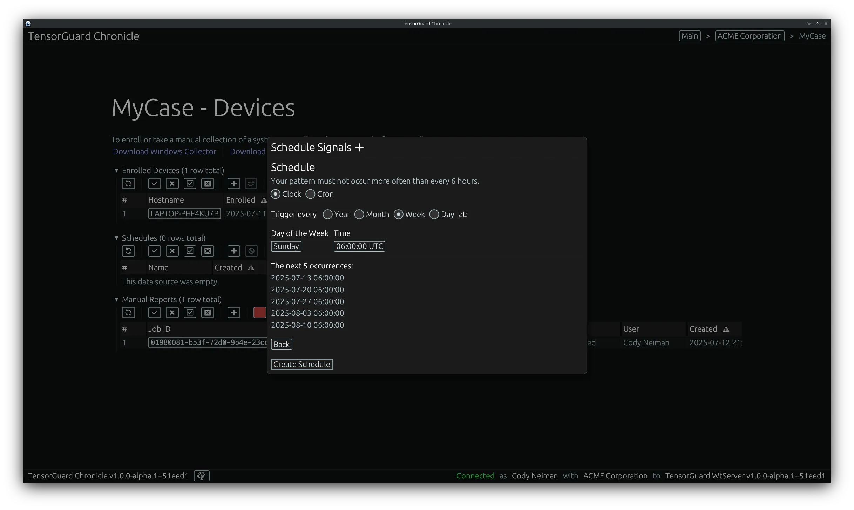
Task: Enable the Month trigger option
Action: [359, 214]
